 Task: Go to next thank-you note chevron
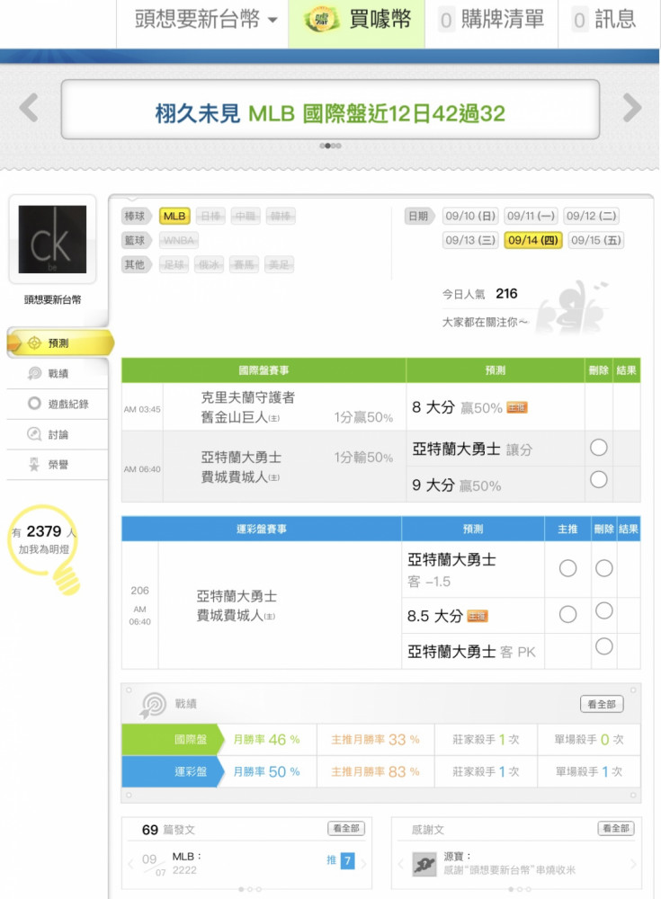point(633,864)
